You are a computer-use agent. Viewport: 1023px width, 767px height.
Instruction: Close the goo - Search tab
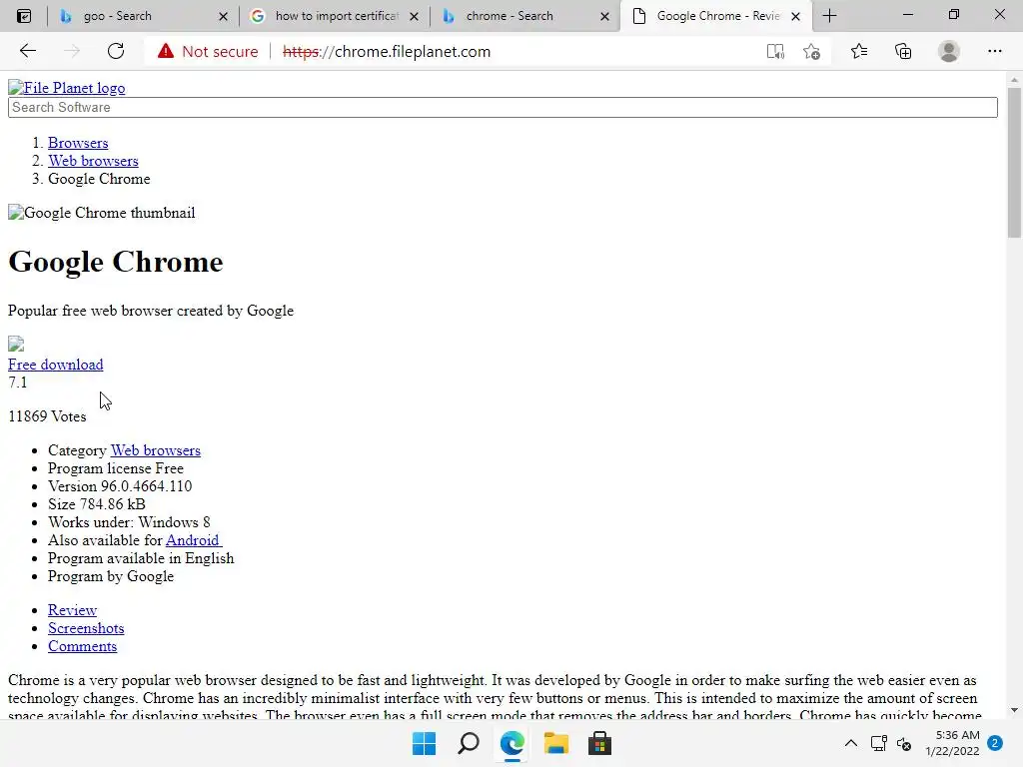[223, 16]
